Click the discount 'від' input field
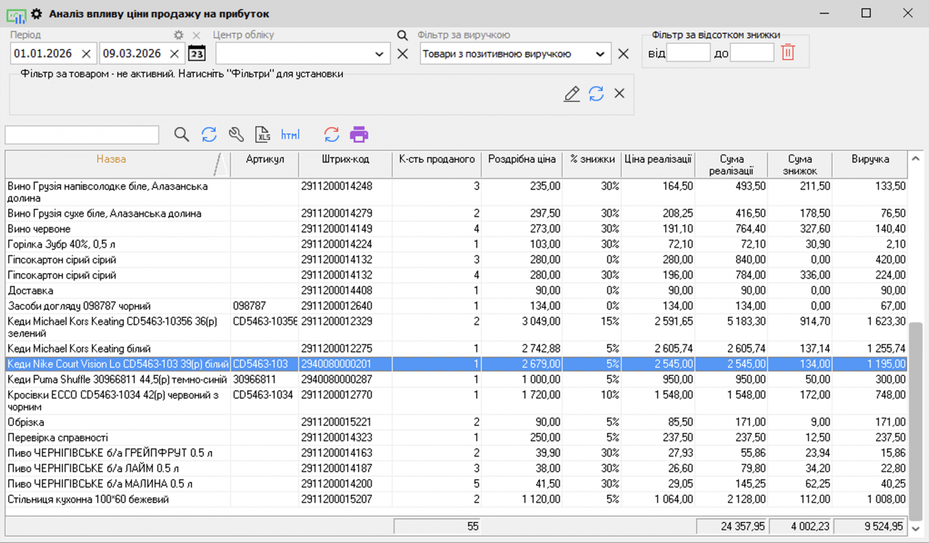929x543 pixels. pyautogui.click(x=688, y=53)
